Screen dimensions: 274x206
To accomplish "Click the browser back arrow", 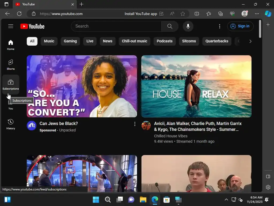I will point(7,14).
